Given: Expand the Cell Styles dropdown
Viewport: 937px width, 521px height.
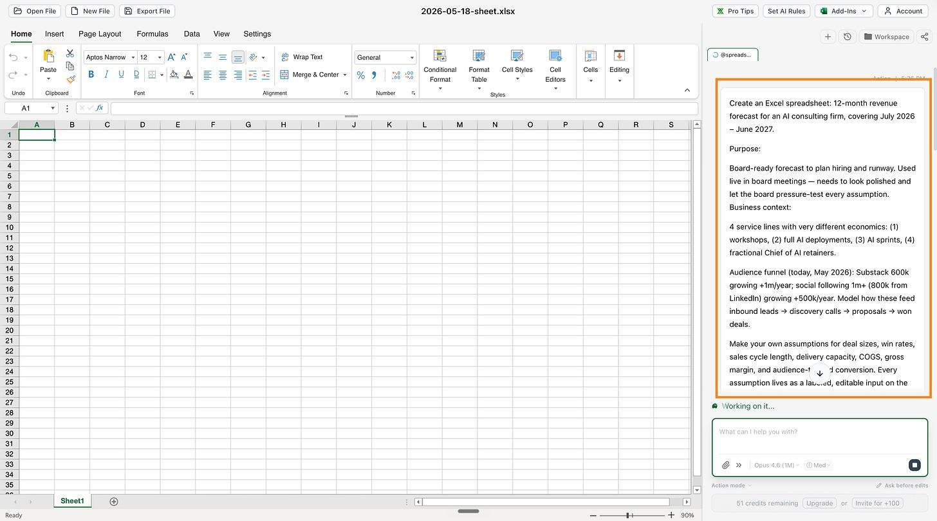Looking at the screenshot, I should tap(517, 79).
